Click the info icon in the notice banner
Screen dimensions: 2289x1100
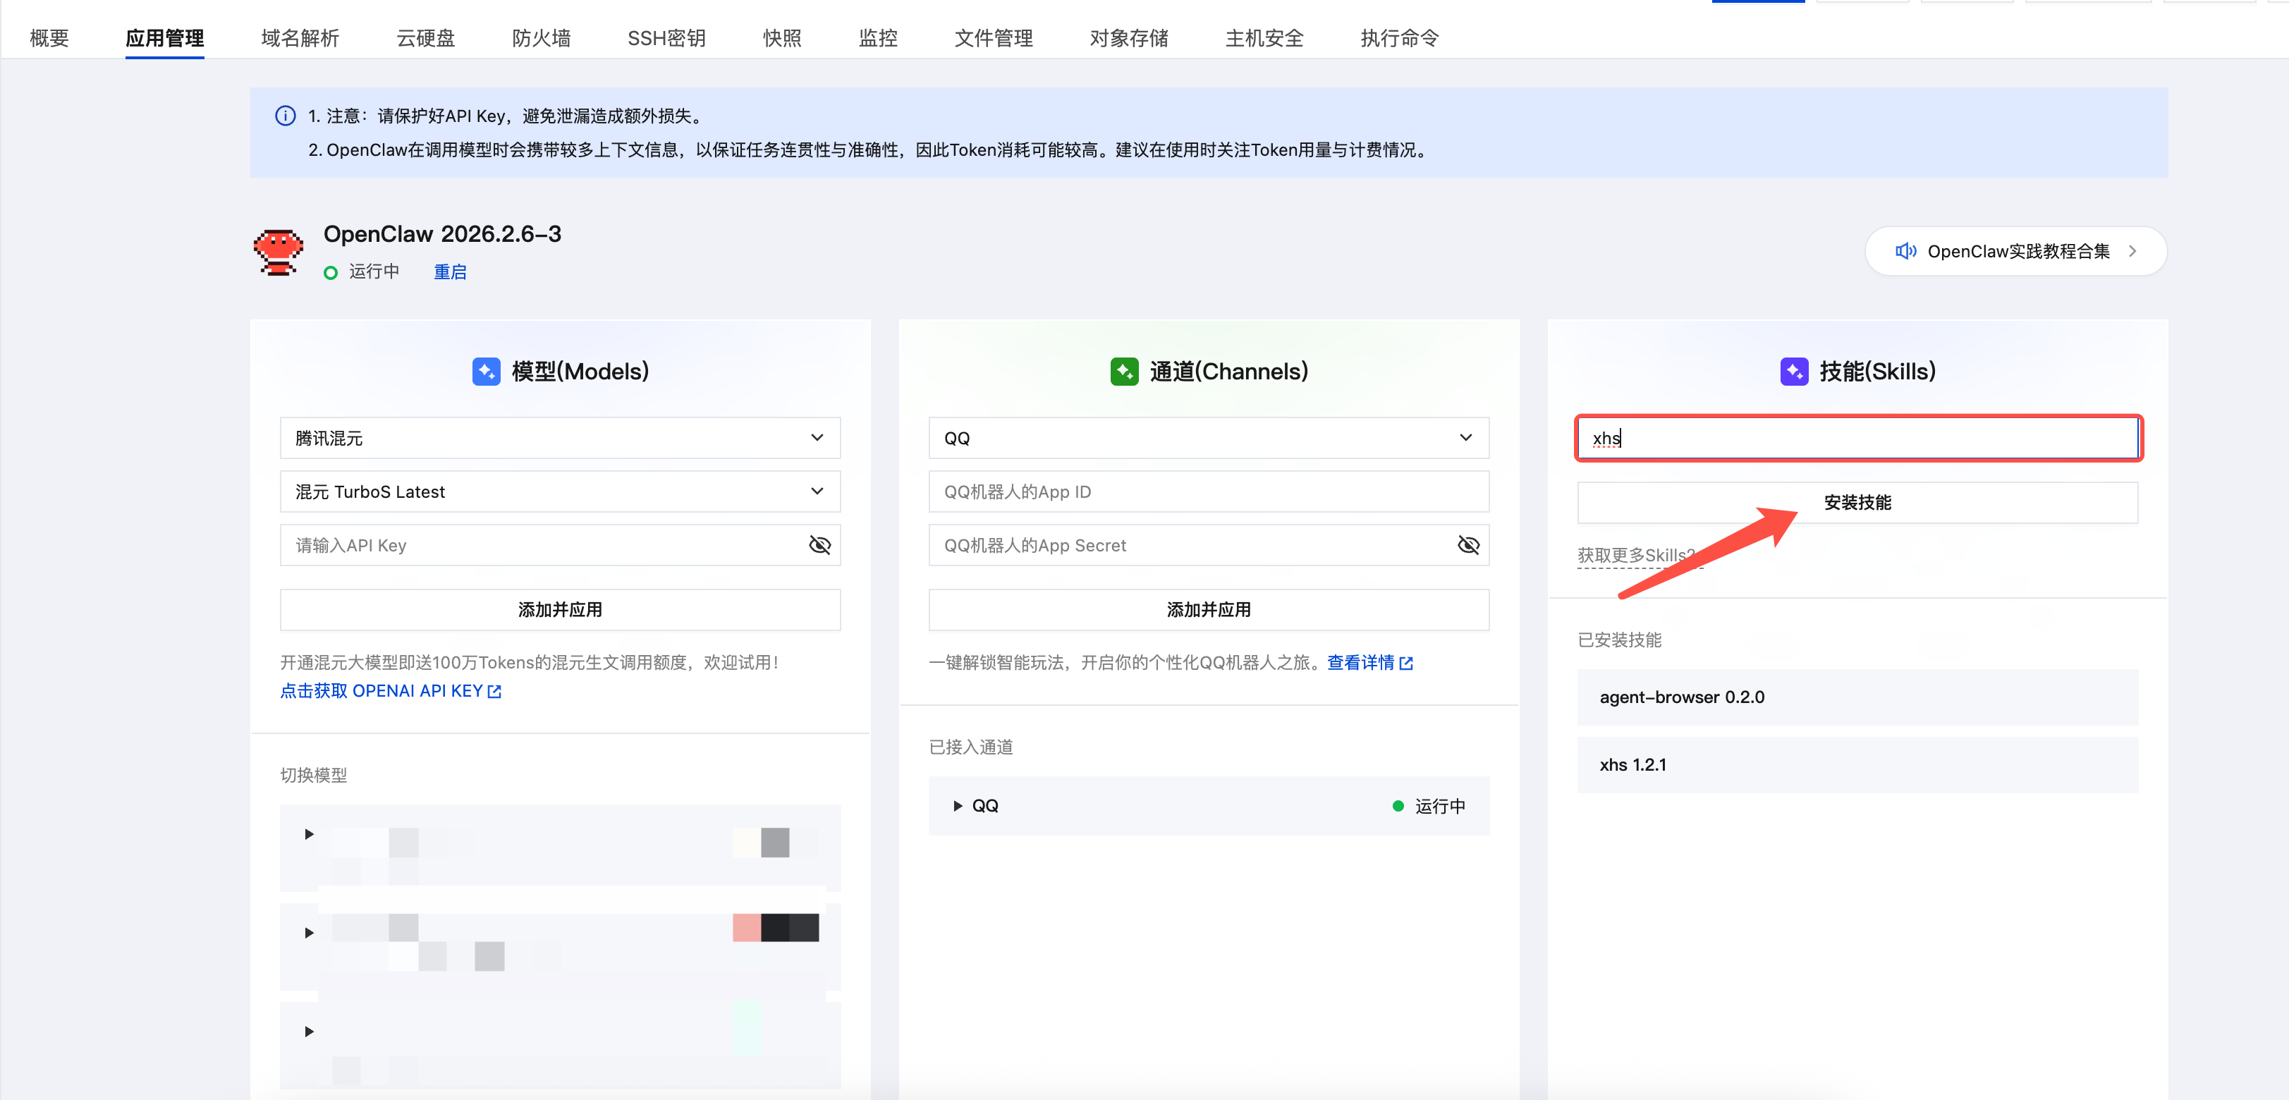point(285,116)
